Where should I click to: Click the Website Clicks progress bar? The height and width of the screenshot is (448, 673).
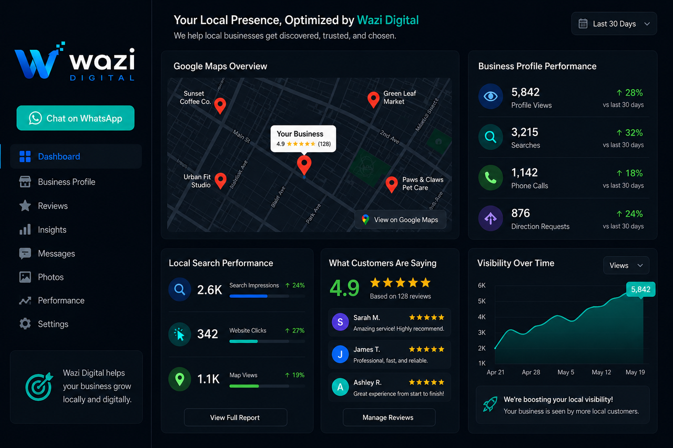[x=267, y=341]
